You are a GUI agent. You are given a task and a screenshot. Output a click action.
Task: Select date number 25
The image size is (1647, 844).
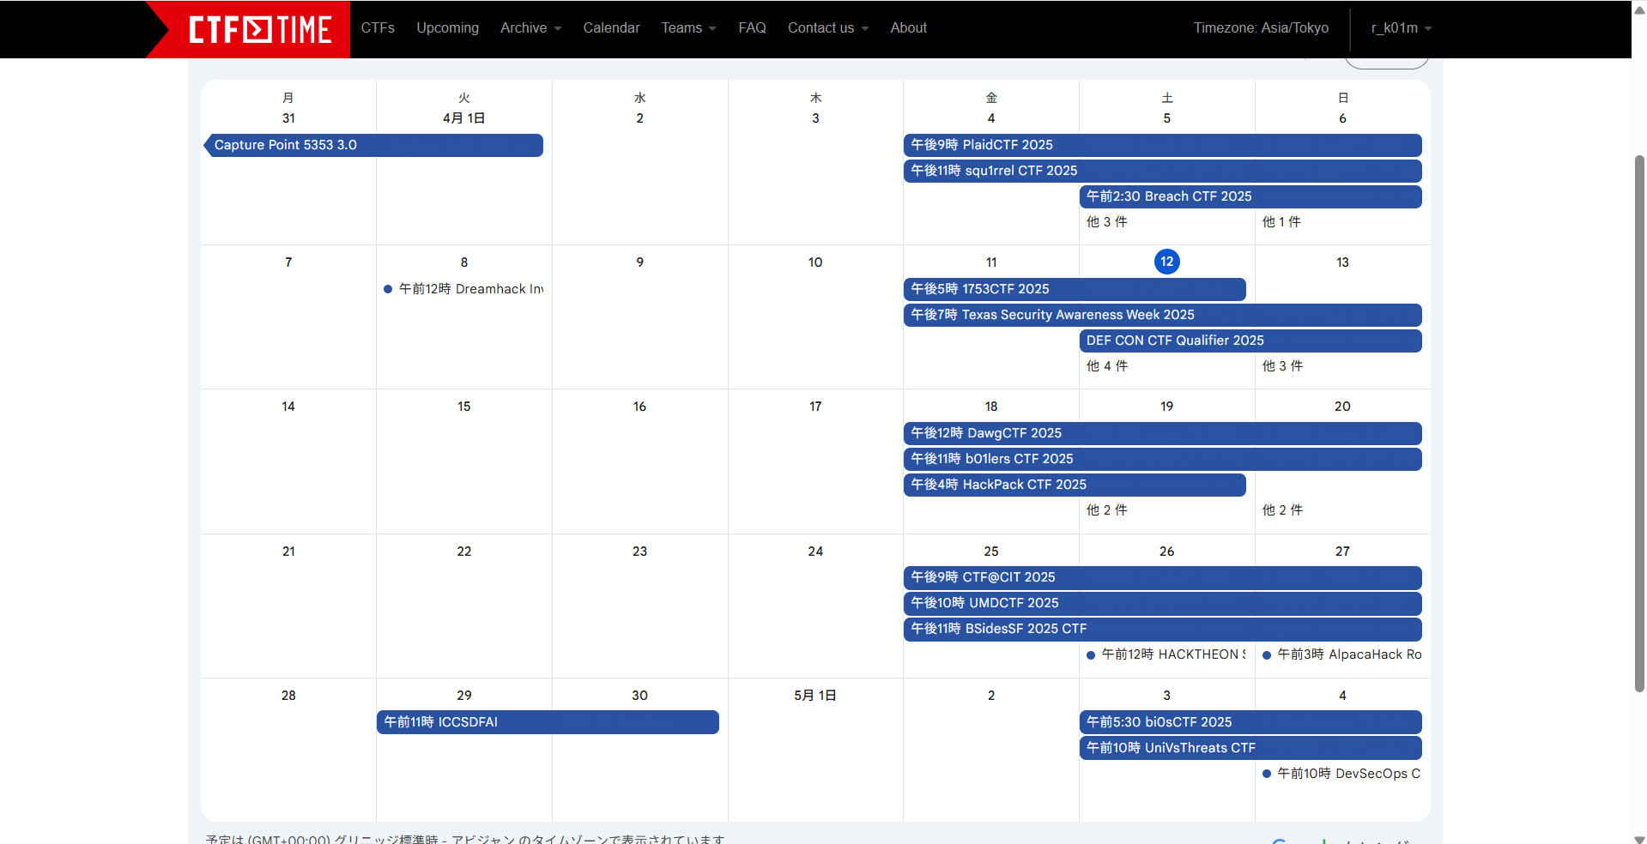coord(991,552)
